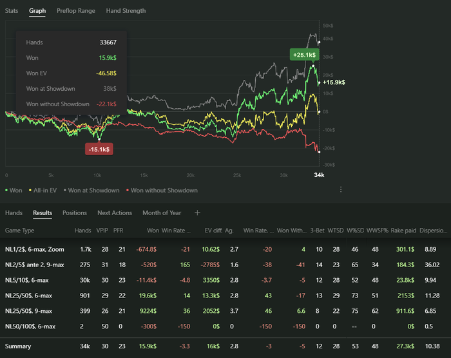Click the Summary totals row
This screenshot has height=358, width=451.
pyautogui.click(x=19, y=347)
